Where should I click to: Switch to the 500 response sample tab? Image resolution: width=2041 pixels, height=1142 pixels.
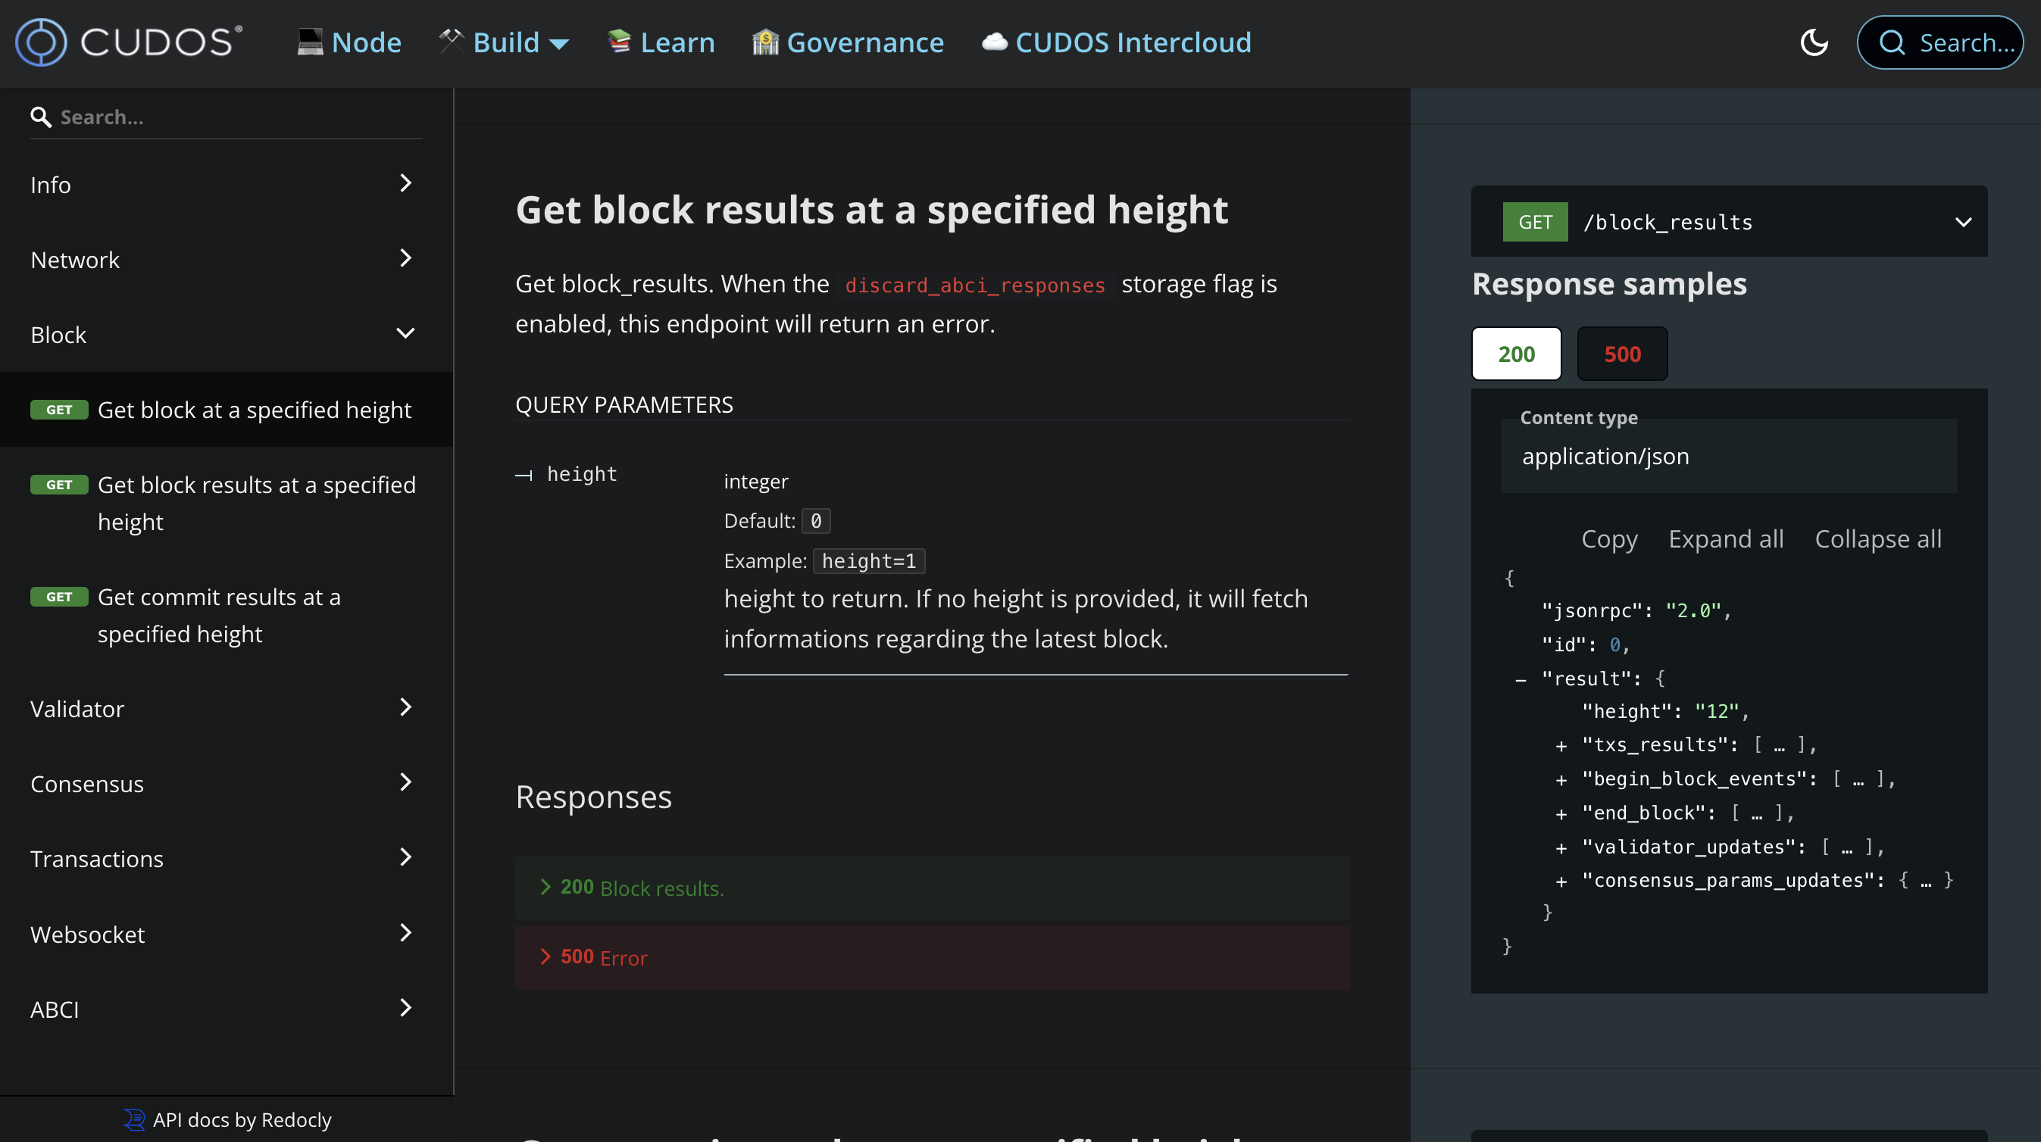[1621, 354]
